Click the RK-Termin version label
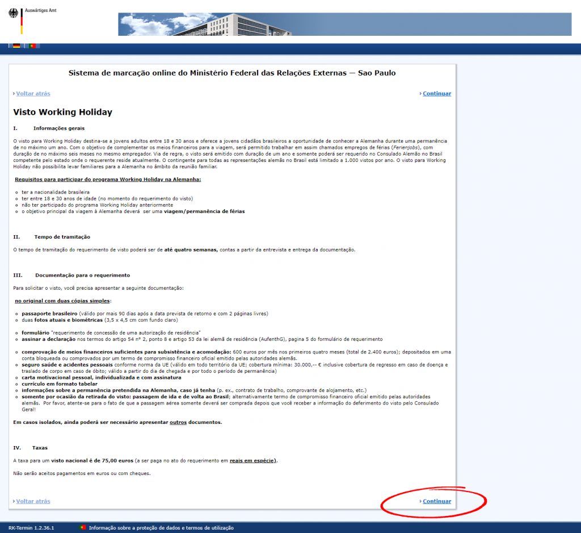 (31, 528)
